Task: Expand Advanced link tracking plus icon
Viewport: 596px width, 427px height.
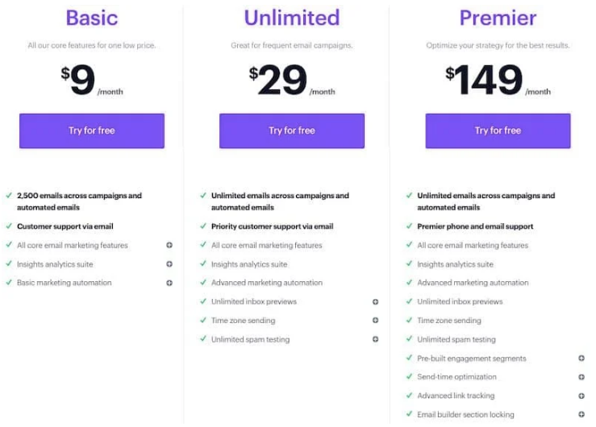Action: click(581, 396)
